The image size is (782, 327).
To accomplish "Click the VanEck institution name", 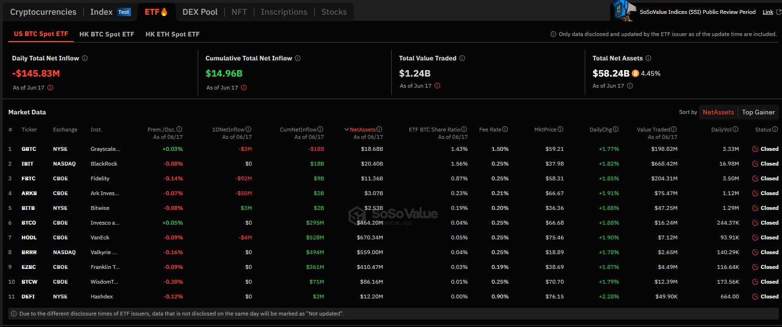I will pos(100,238).
